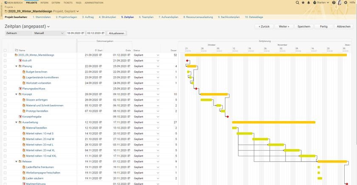Image resolution: width=357 pixels, height=185 pixels.
Task: Collapse the Release tree node
Action: (x=17, y=162)
